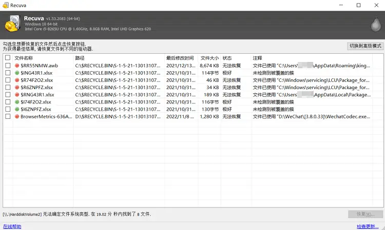
Task: Click the 2022/11/8 ... date cell
Action: (180, 117)
